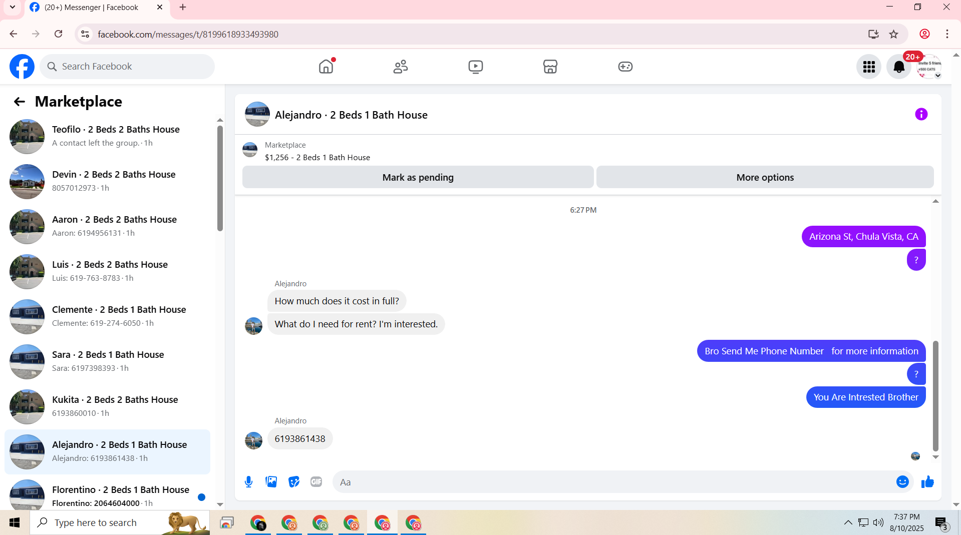The height and width of the screenshot is (535, 961).
Task: Choose a GIF icon
Action: [x=316, y=482]
